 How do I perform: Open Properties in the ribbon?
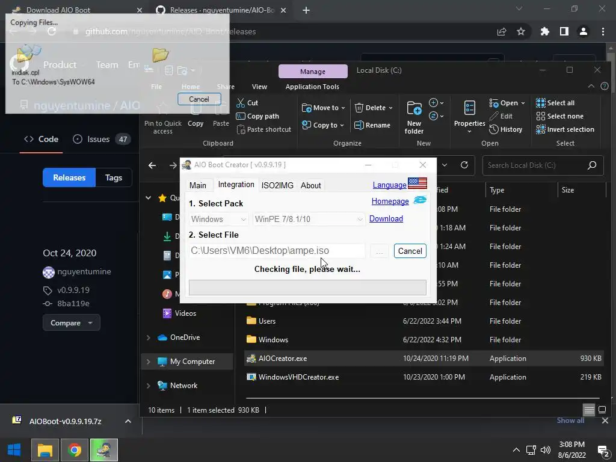click(469, 117)
